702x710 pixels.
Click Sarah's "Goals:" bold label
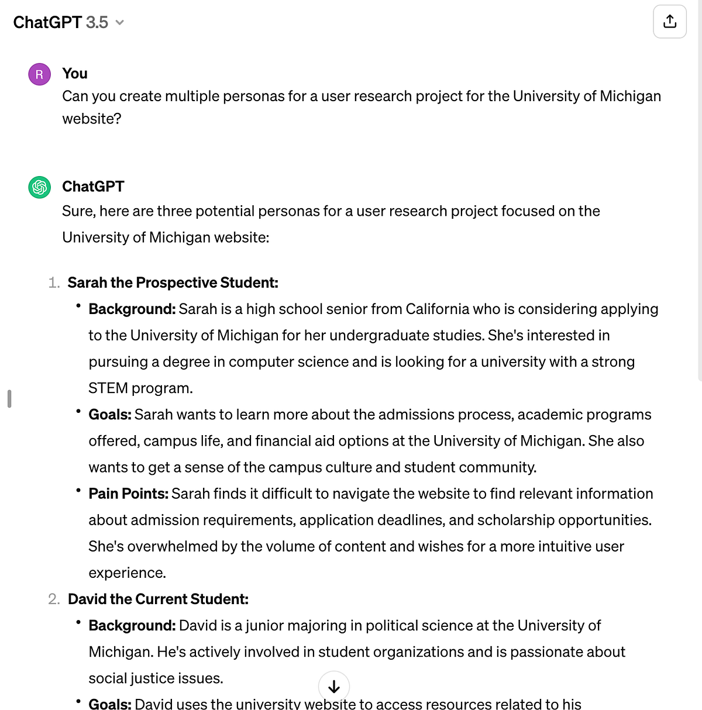(110, 414)
